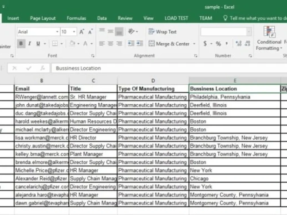This screenshot has width=287, height=215.
Task: Click Wrap Text button
Action: [x=162, y=32]
